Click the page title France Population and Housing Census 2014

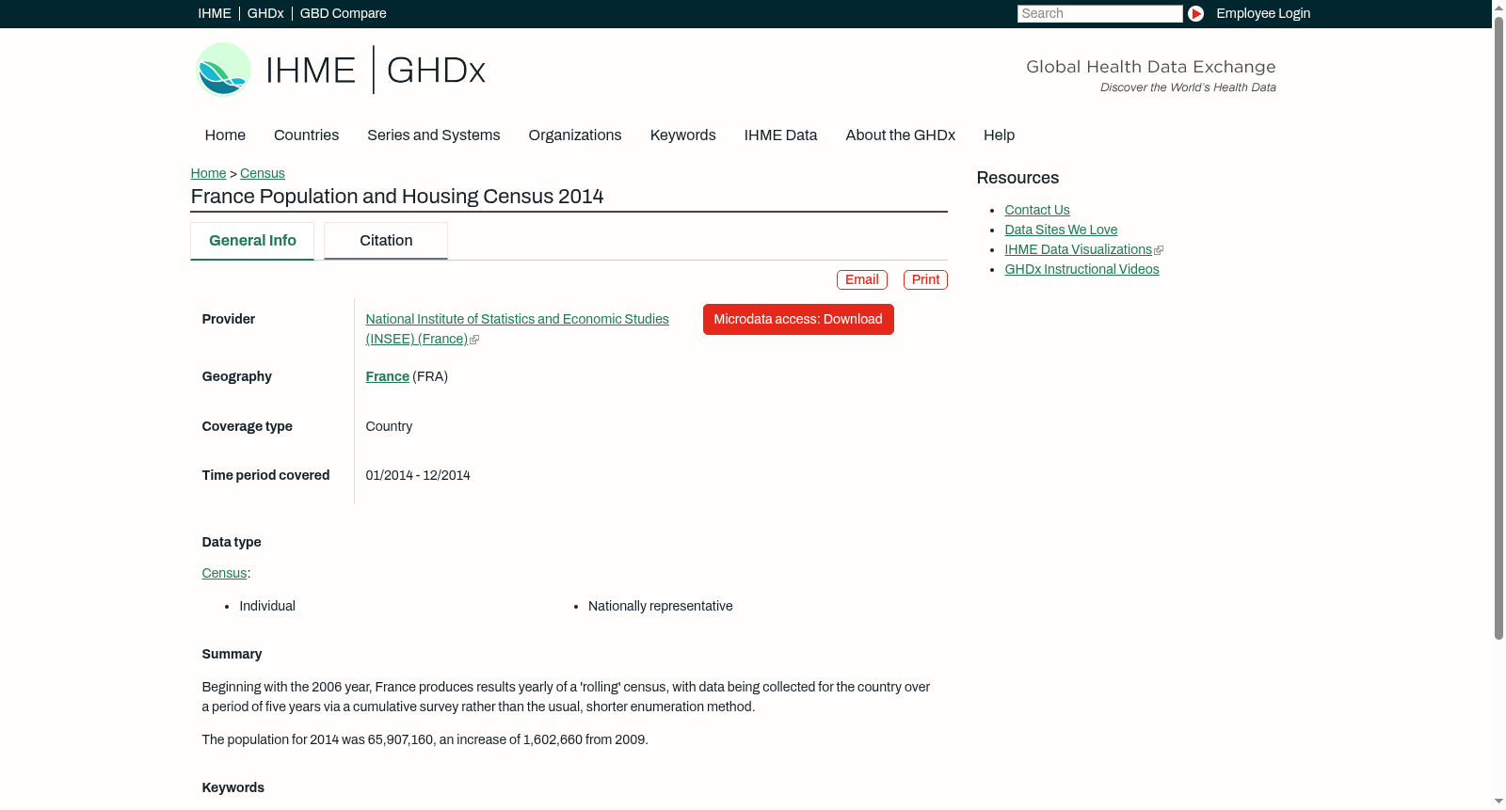(x=396, y=197)
